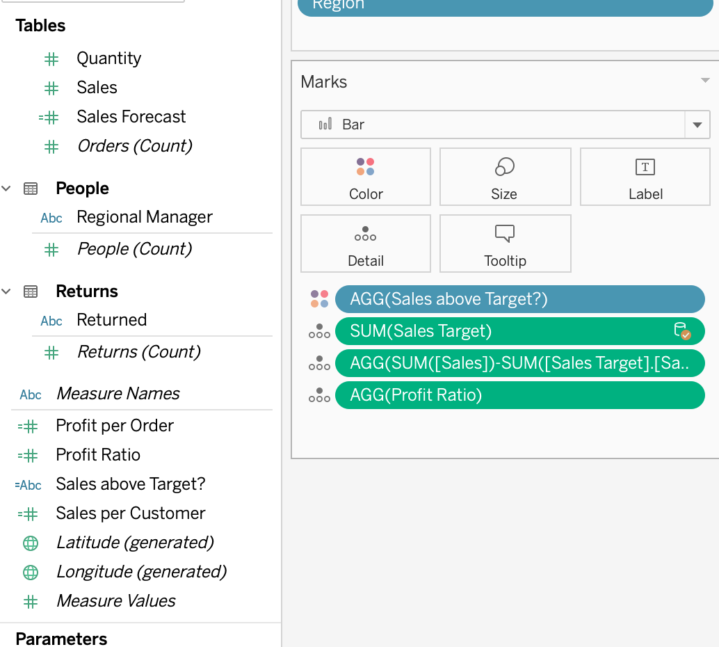Open the Detail property on the Marks card
Image resolution: width=719 pixels, height=647 pixels.
point(365,243)
